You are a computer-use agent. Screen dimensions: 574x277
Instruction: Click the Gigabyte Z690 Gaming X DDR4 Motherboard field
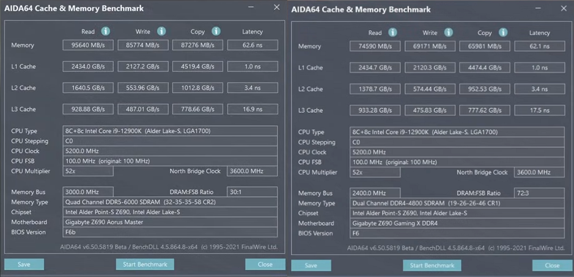click(457, 223)
